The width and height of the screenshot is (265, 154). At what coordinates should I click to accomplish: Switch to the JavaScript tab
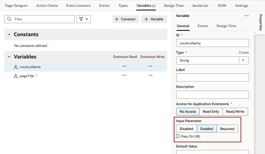(x=200, y=6)
